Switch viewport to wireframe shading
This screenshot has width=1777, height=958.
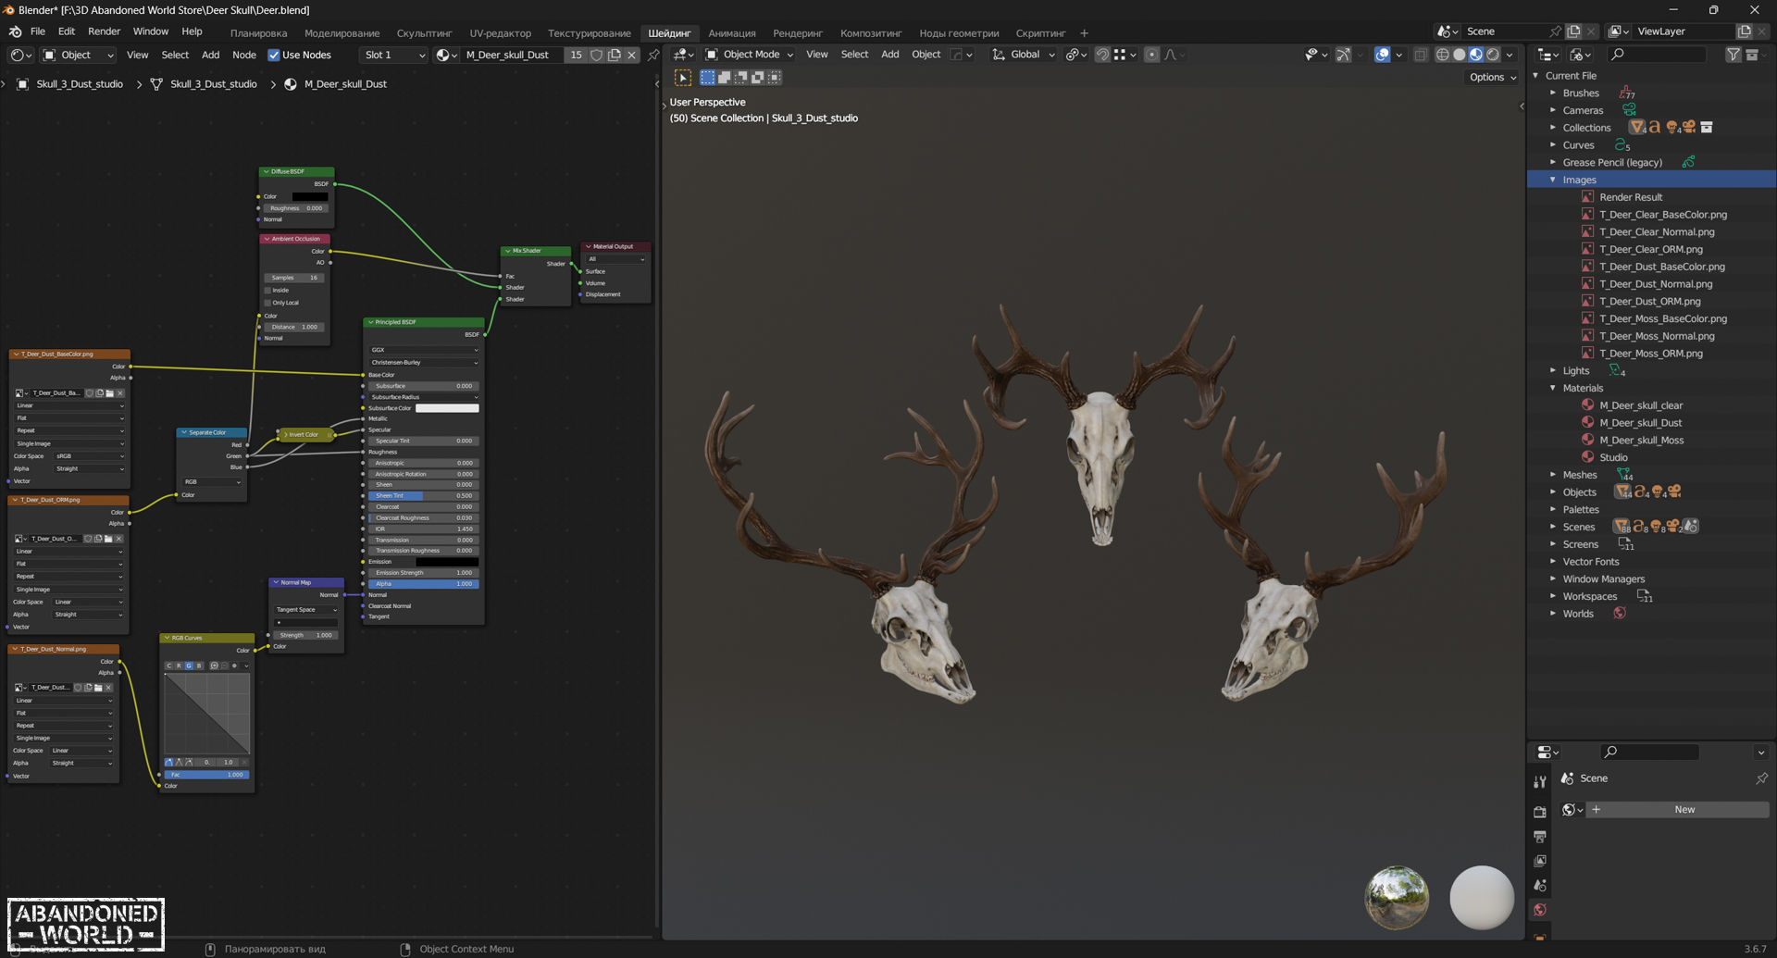click(x=1442, y=55)
